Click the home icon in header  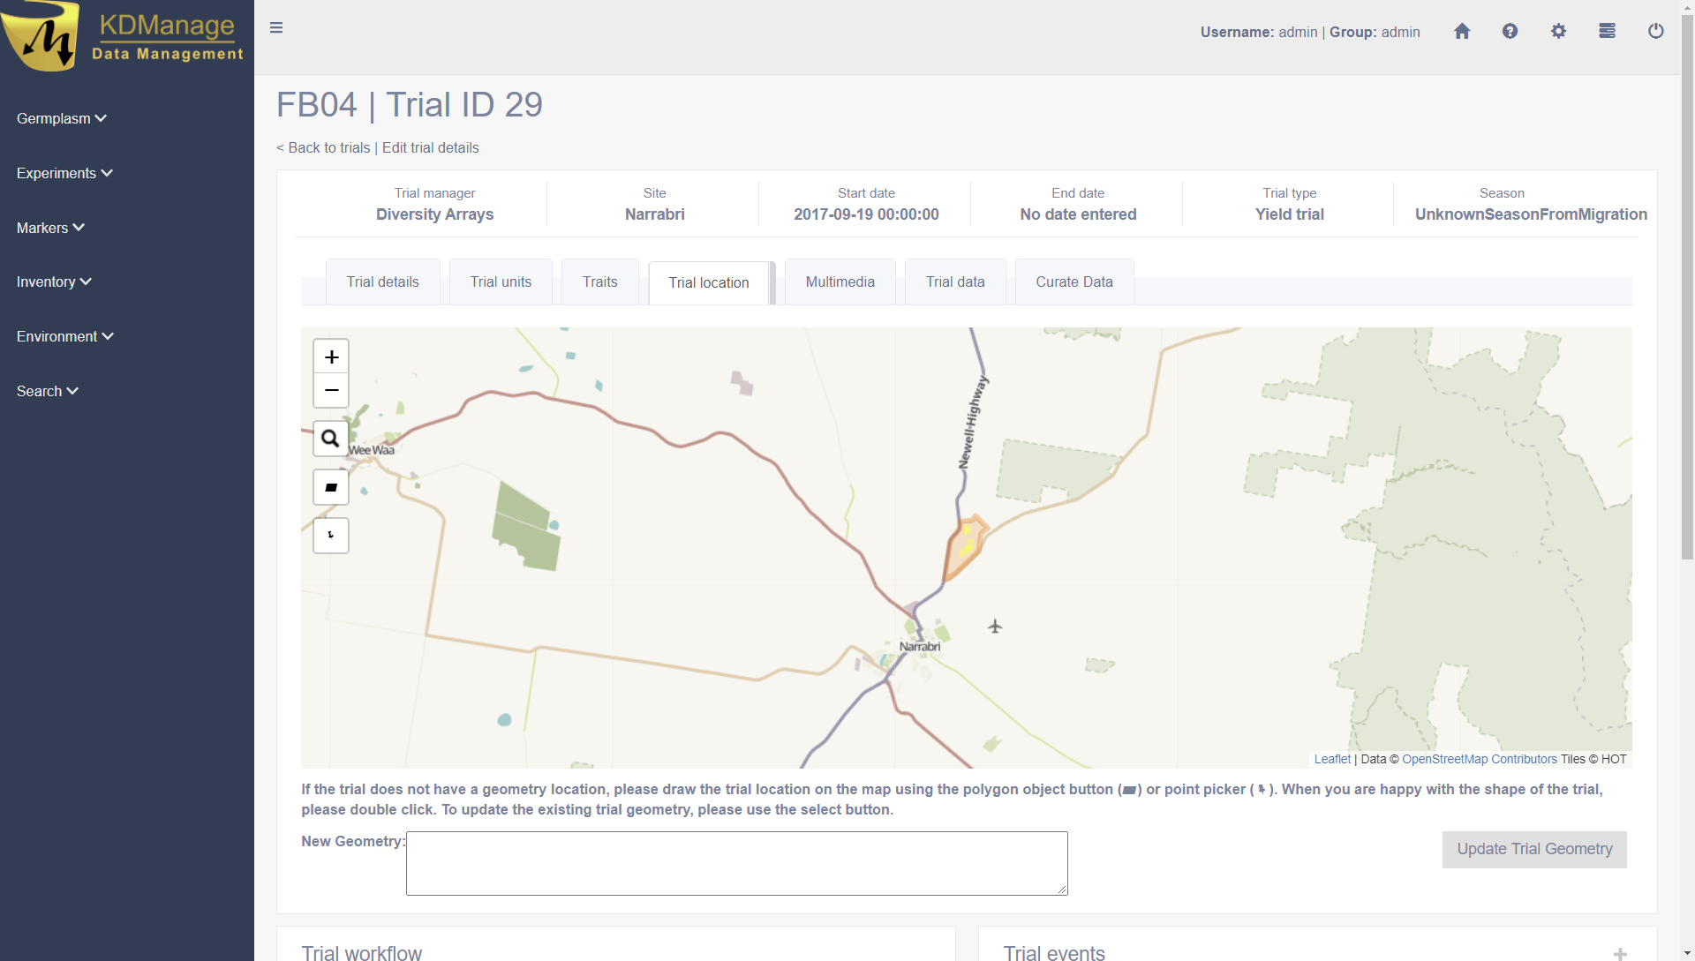(x=1462, y=32)
